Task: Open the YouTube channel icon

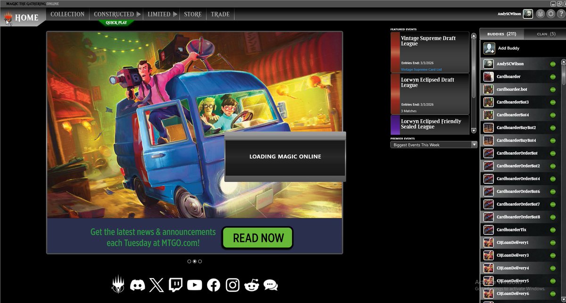Action: tap(194, 285)
